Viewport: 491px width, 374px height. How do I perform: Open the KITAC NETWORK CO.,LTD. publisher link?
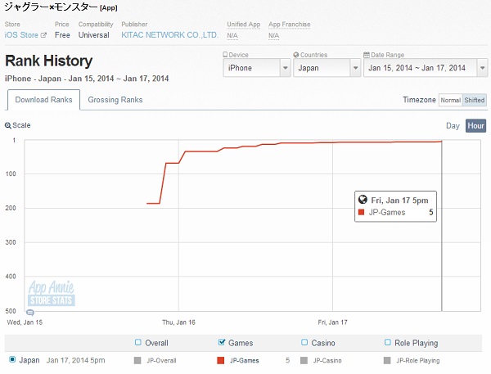(170, 34)
